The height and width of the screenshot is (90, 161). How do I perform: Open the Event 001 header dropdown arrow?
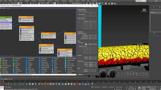(x=33, y=27)
